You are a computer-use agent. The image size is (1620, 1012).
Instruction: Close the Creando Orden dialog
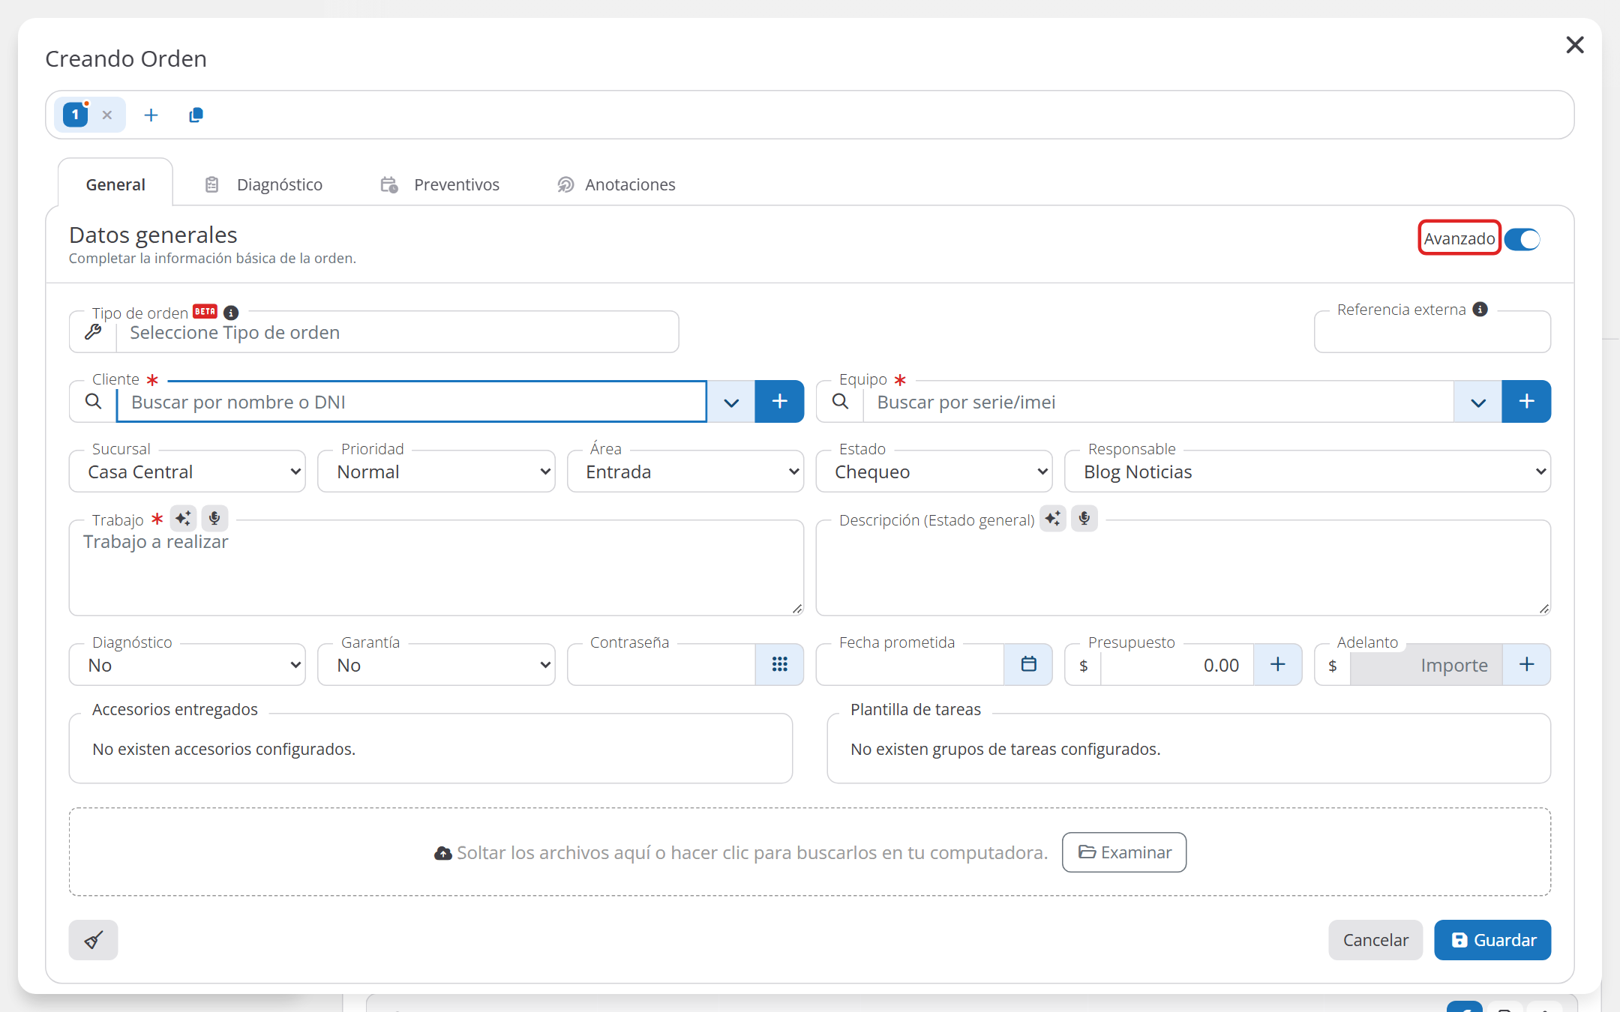(1574, 45)
